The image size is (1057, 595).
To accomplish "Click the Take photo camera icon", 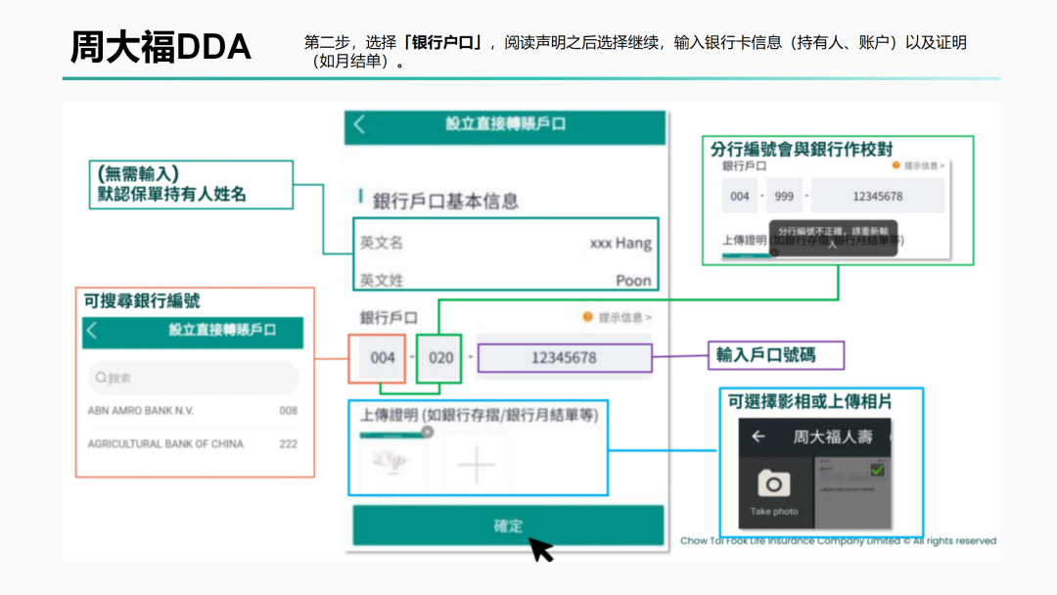I will [774, 483].
